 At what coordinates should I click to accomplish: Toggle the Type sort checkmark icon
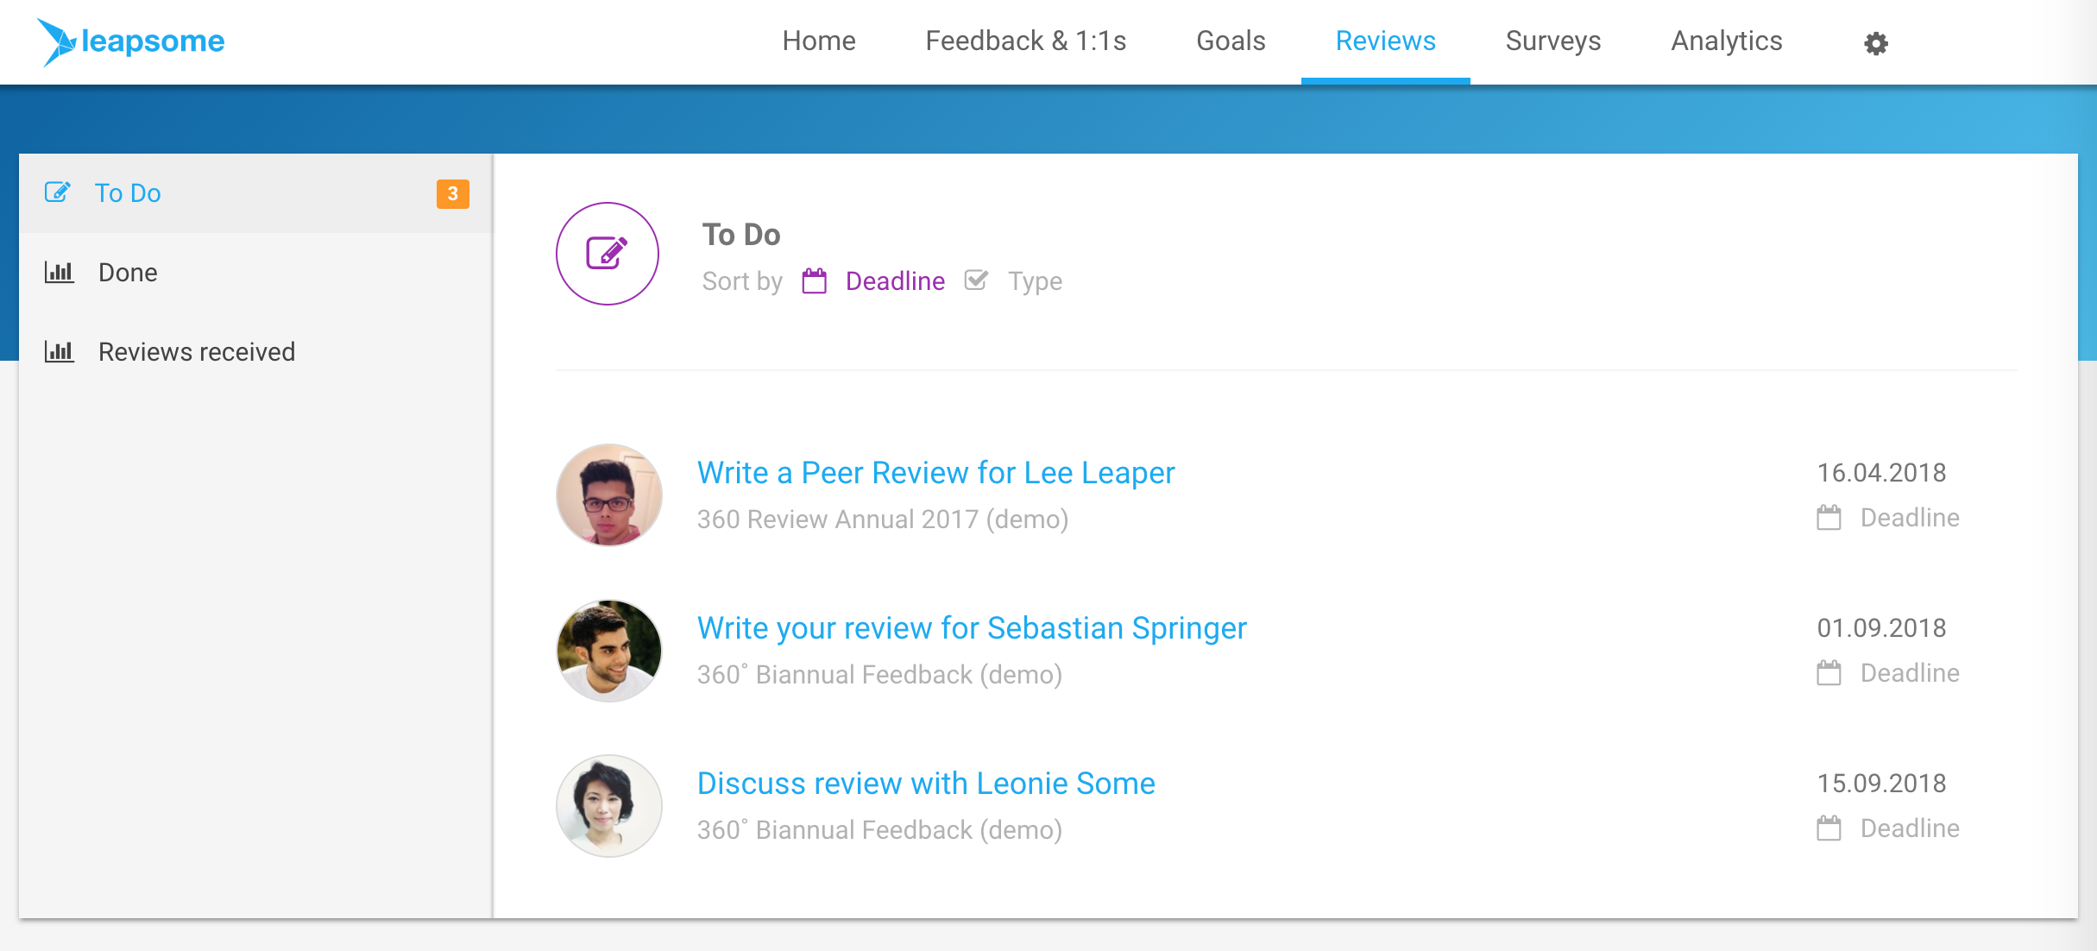[x=976, y=280]
